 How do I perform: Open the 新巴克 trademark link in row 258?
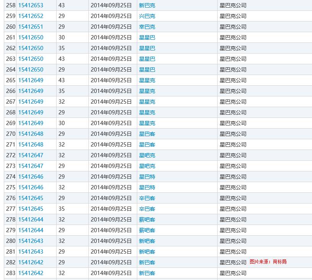click(147, 5)
